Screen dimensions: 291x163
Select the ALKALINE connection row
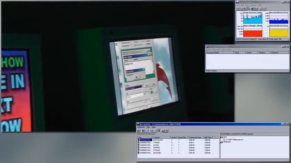click(x=178, y=153)
